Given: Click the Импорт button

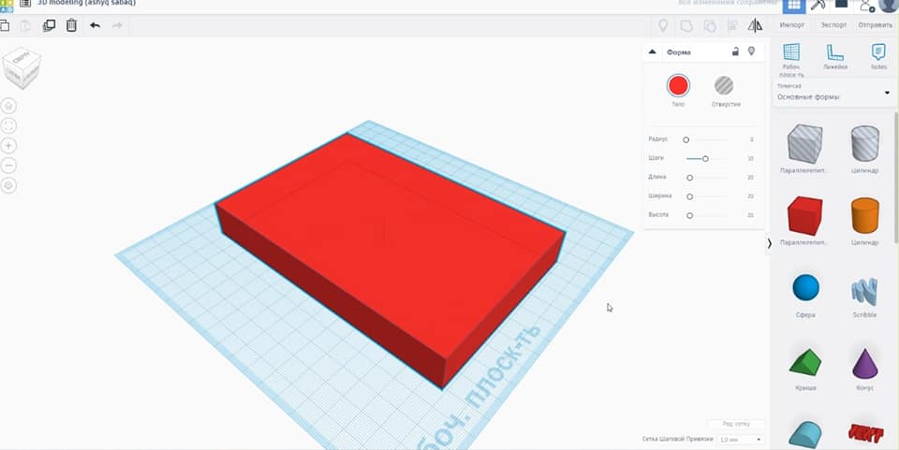Looking at the screenshot, I should [x=792, y=25].
